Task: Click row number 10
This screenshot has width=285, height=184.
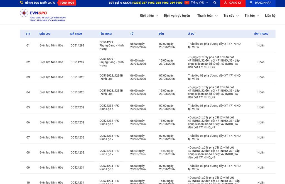Action: (28, 182)
